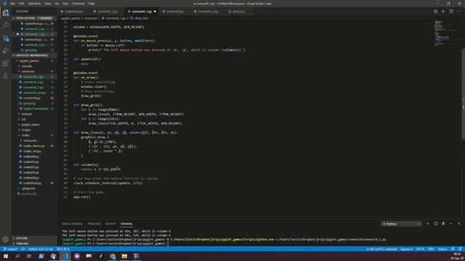Click the Python interpreter version in status bar
The width and height of the screenshot is (465, 261).
pyautogui.click(x=41, y=249)
